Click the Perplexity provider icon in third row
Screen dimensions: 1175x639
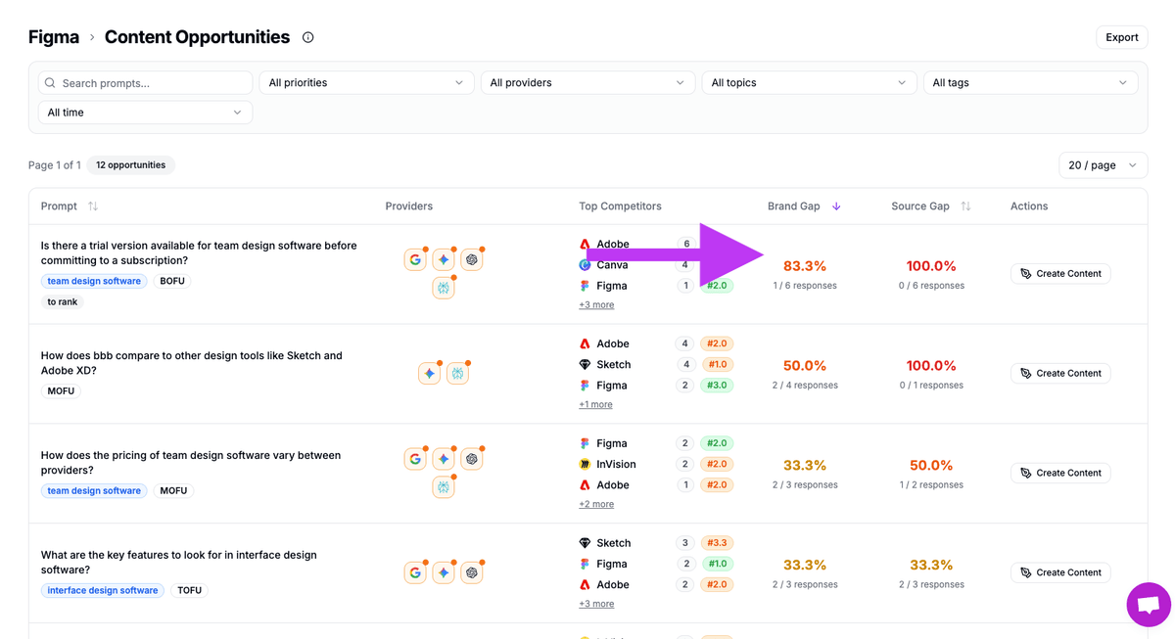(x=444, y=486)
